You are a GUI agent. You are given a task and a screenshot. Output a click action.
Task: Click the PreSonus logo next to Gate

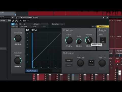pyautogui.click(x=28, y=30)
